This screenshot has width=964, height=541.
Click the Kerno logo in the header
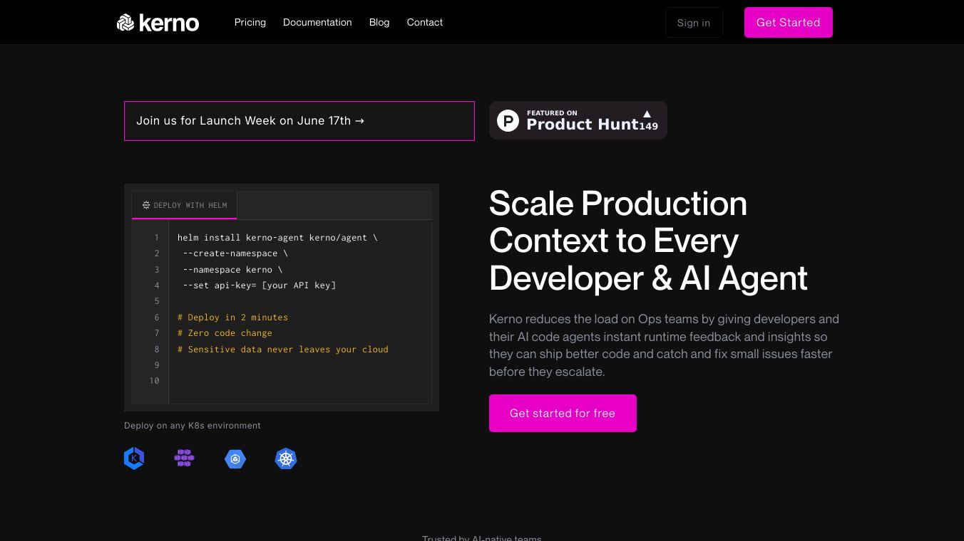(x=158, y=23)
